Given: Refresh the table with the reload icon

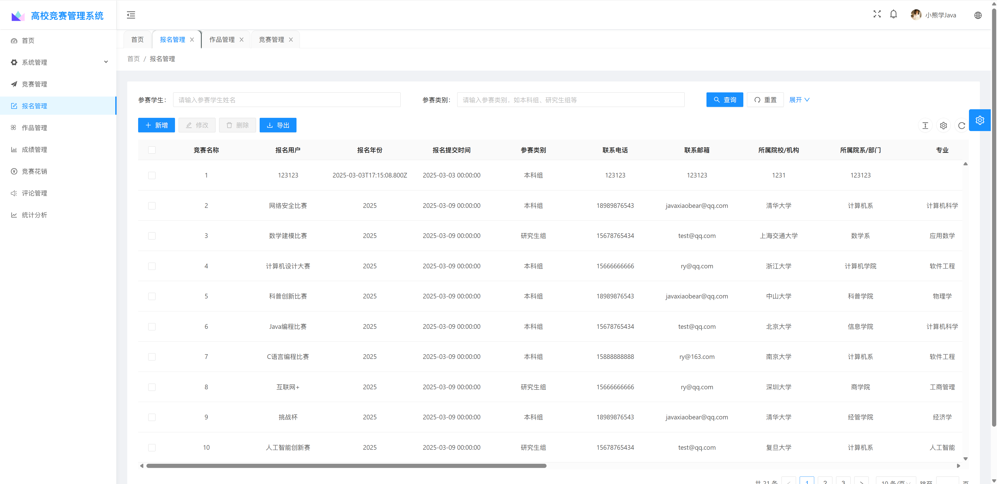Looking at the screenshot, I should coord(961,125).
